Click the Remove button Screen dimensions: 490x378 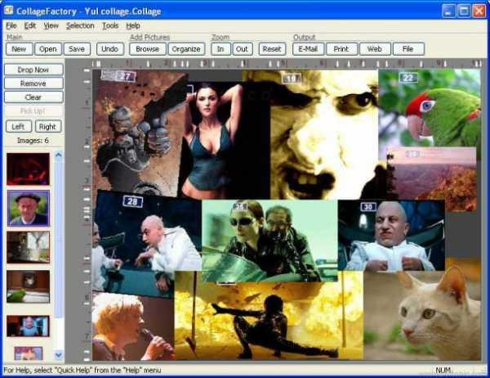click(x=33, y=83)
